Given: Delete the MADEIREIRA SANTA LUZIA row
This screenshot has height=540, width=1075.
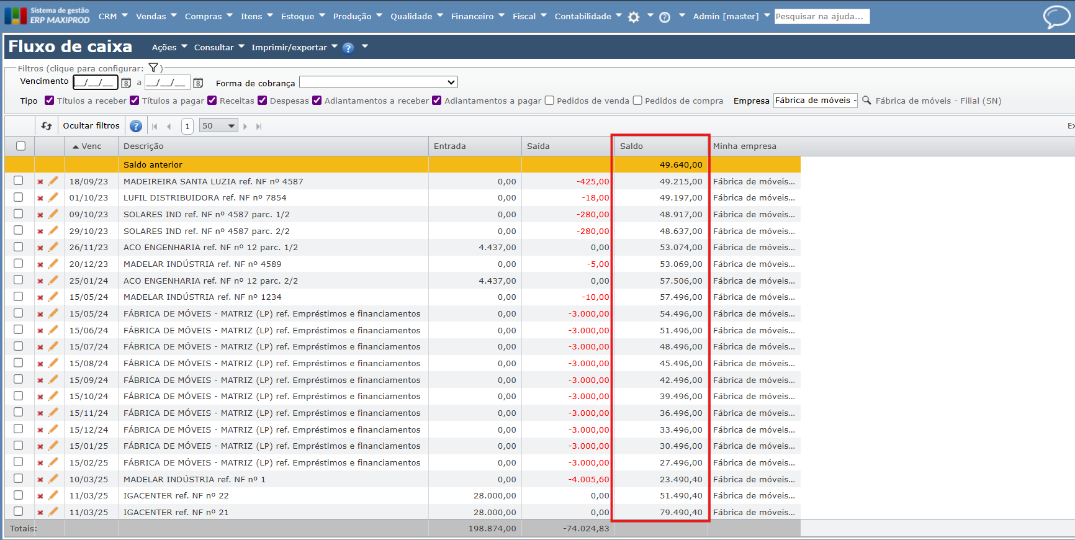Looking at the screenshot, I should [40, 182].
